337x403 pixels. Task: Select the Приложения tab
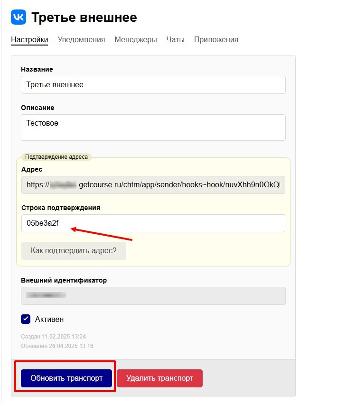(x=216, y=39)
